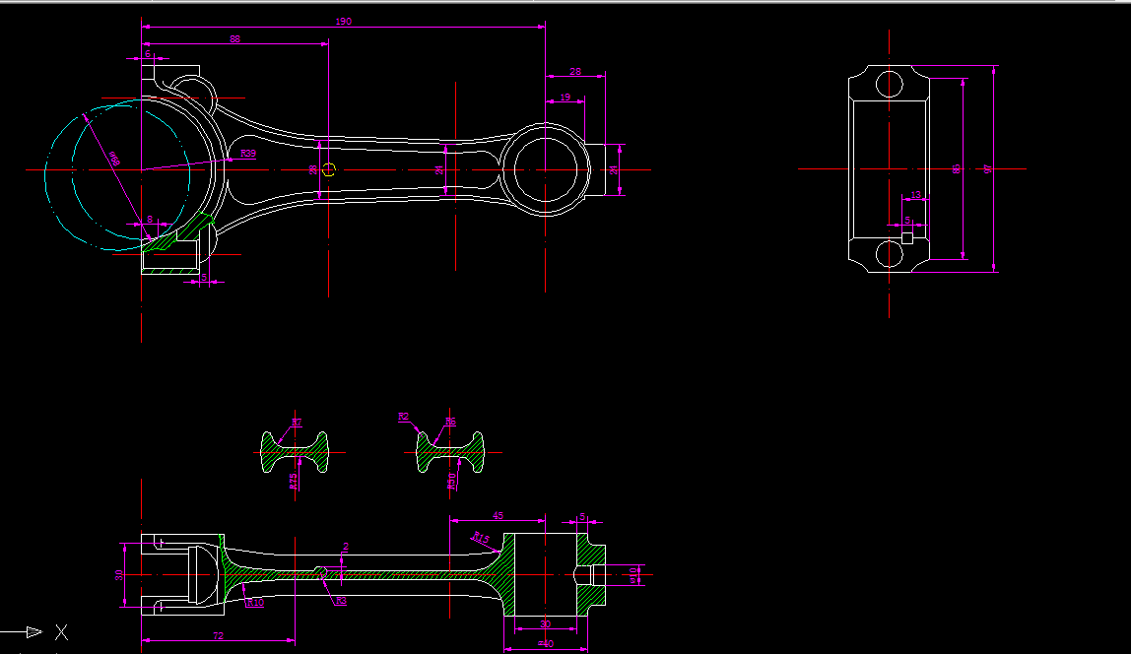Select the 72 horizontal dimension text

pos(219,635)
